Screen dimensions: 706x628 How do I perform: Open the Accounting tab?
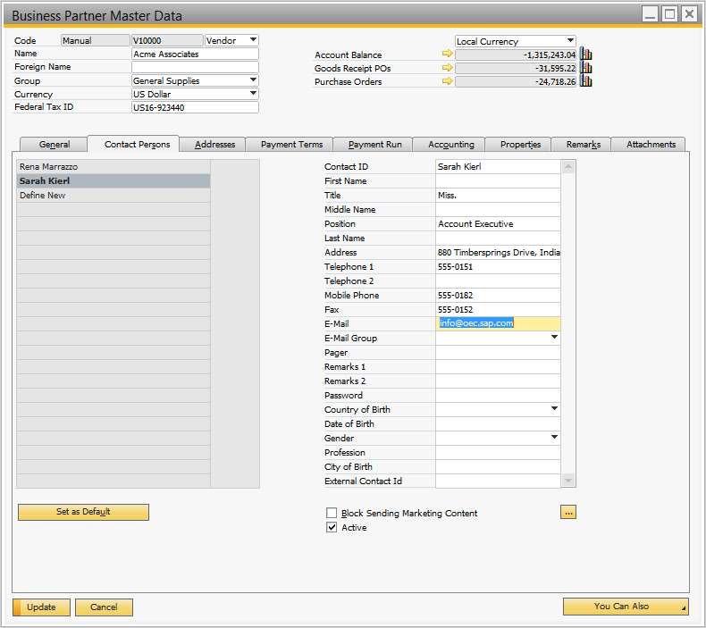450,144
